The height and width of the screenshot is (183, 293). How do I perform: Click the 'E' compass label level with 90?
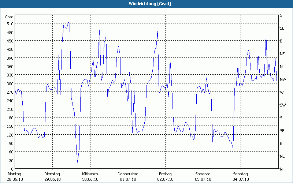coord(281,143)
